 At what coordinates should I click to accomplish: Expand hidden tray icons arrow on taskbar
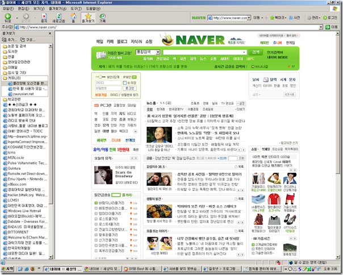click(x=285, y=269)
